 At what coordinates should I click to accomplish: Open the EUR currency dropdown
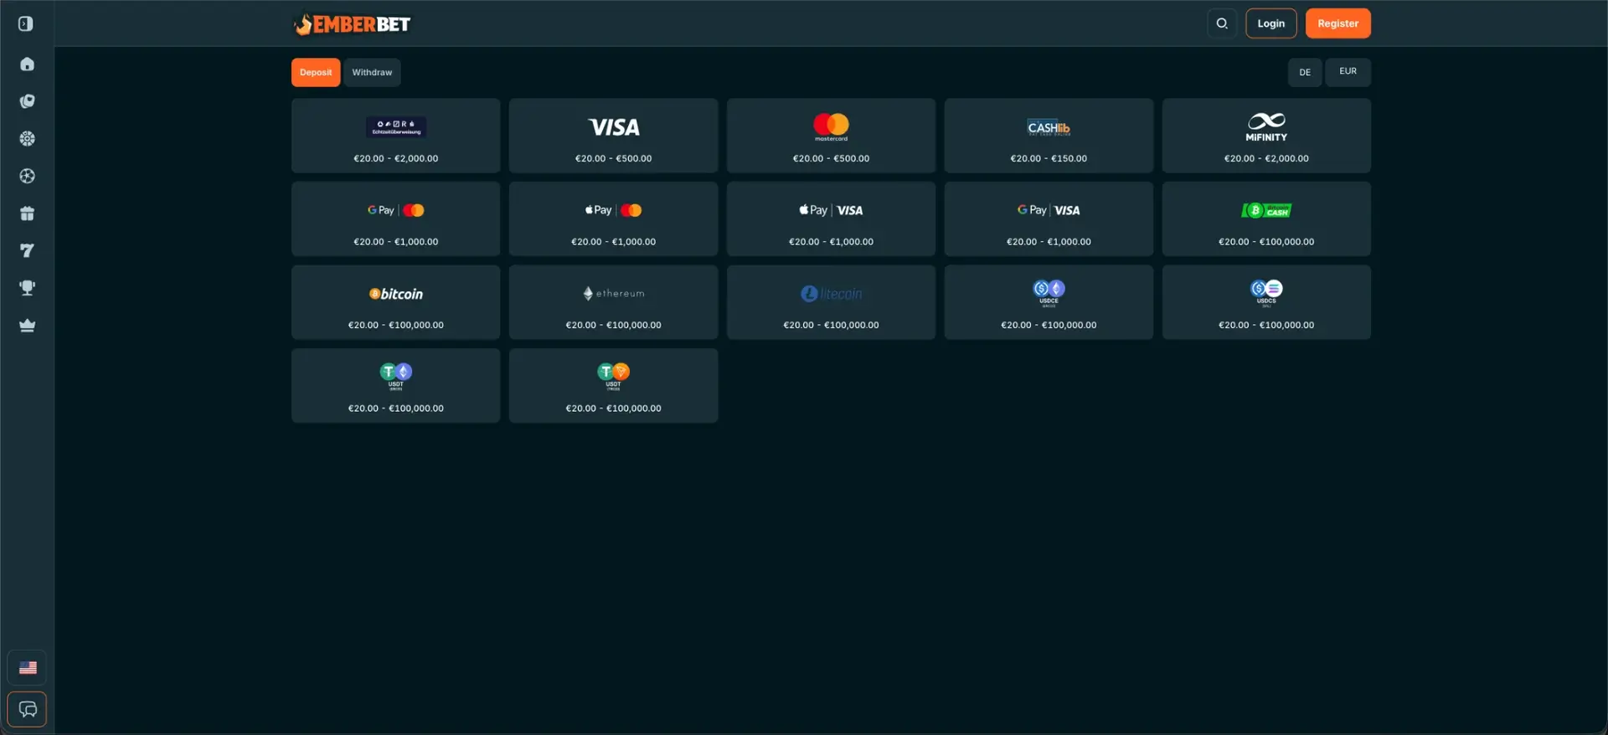coord(1348,72)
